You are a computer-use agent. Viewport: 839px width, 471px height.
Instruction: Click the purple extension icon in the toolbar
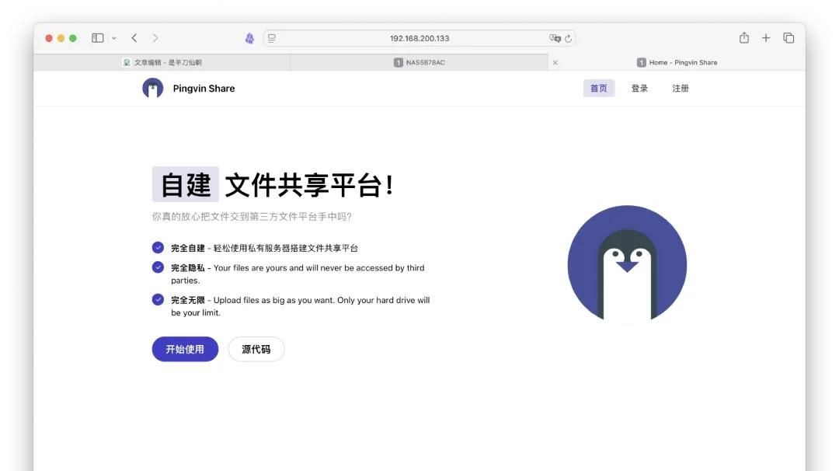pos(249,37)
